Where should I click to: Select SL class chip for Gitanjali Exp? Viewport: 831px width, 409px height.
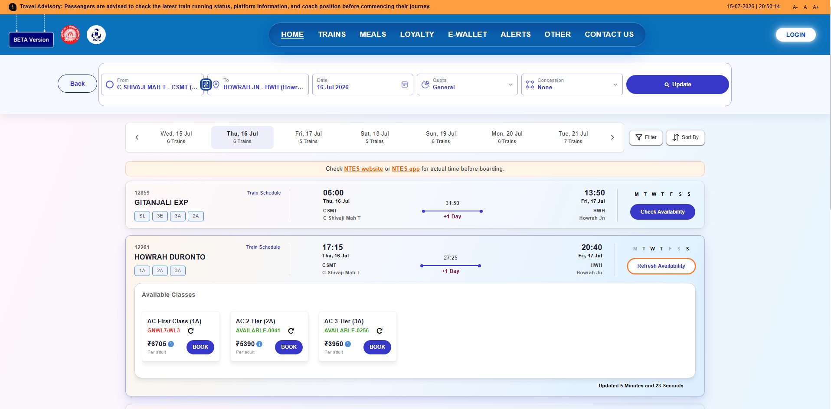point(142,216)
